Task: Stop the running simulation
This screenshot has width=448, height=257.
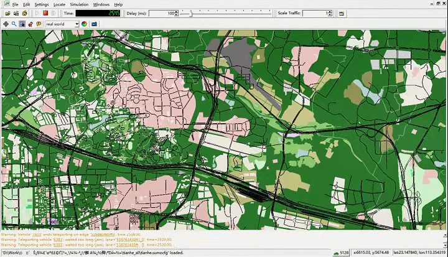Action: (45, 13)
